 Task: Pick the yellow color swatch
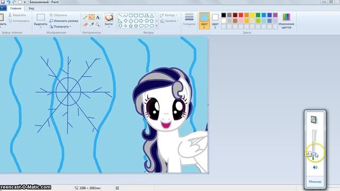coord(252,15)
